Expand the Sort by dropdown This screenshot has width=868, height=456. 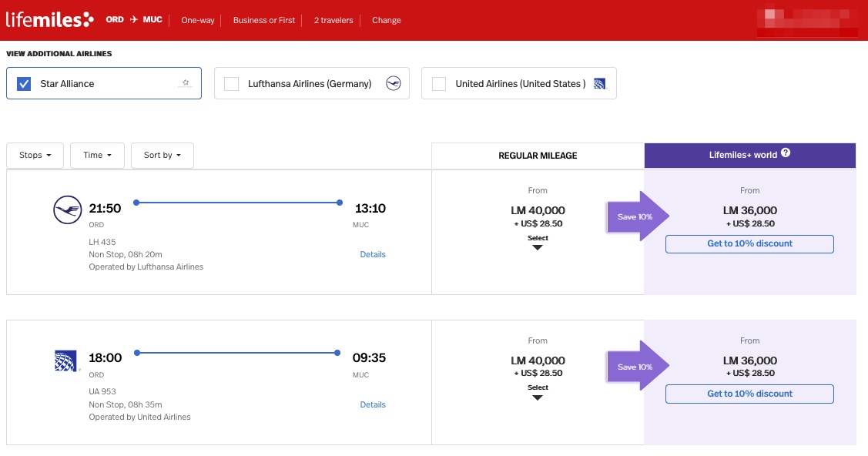(162, 155)
